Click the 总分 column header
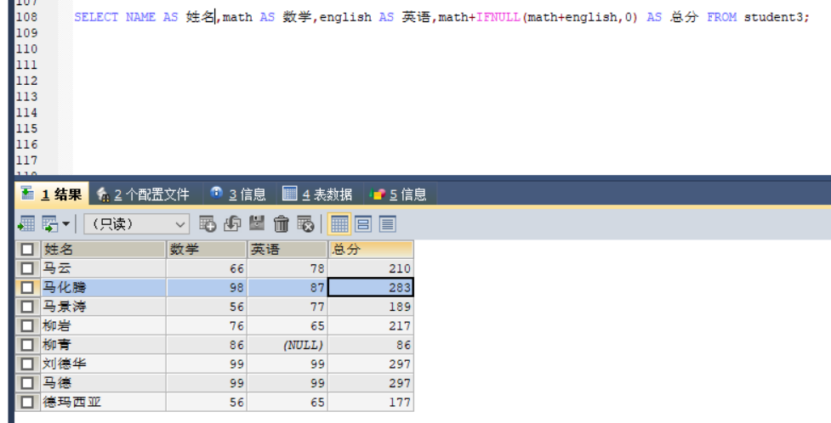This screenshot has width=831, height=423. [x=371, y=250]
